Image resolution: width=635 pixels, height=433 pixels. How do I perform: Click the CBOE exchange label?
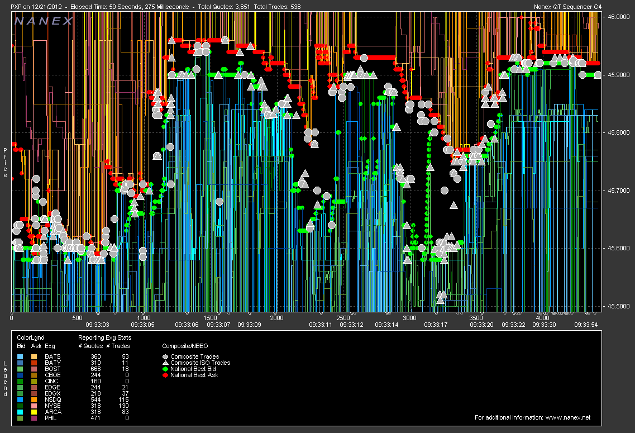tap(52, 375)
